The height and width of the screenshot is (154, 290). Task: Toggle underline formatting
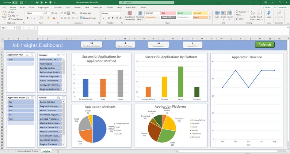point(34,18)
